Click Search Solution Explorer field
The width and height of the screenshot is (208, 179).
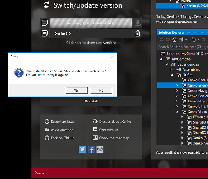click(x=183, y=47)
